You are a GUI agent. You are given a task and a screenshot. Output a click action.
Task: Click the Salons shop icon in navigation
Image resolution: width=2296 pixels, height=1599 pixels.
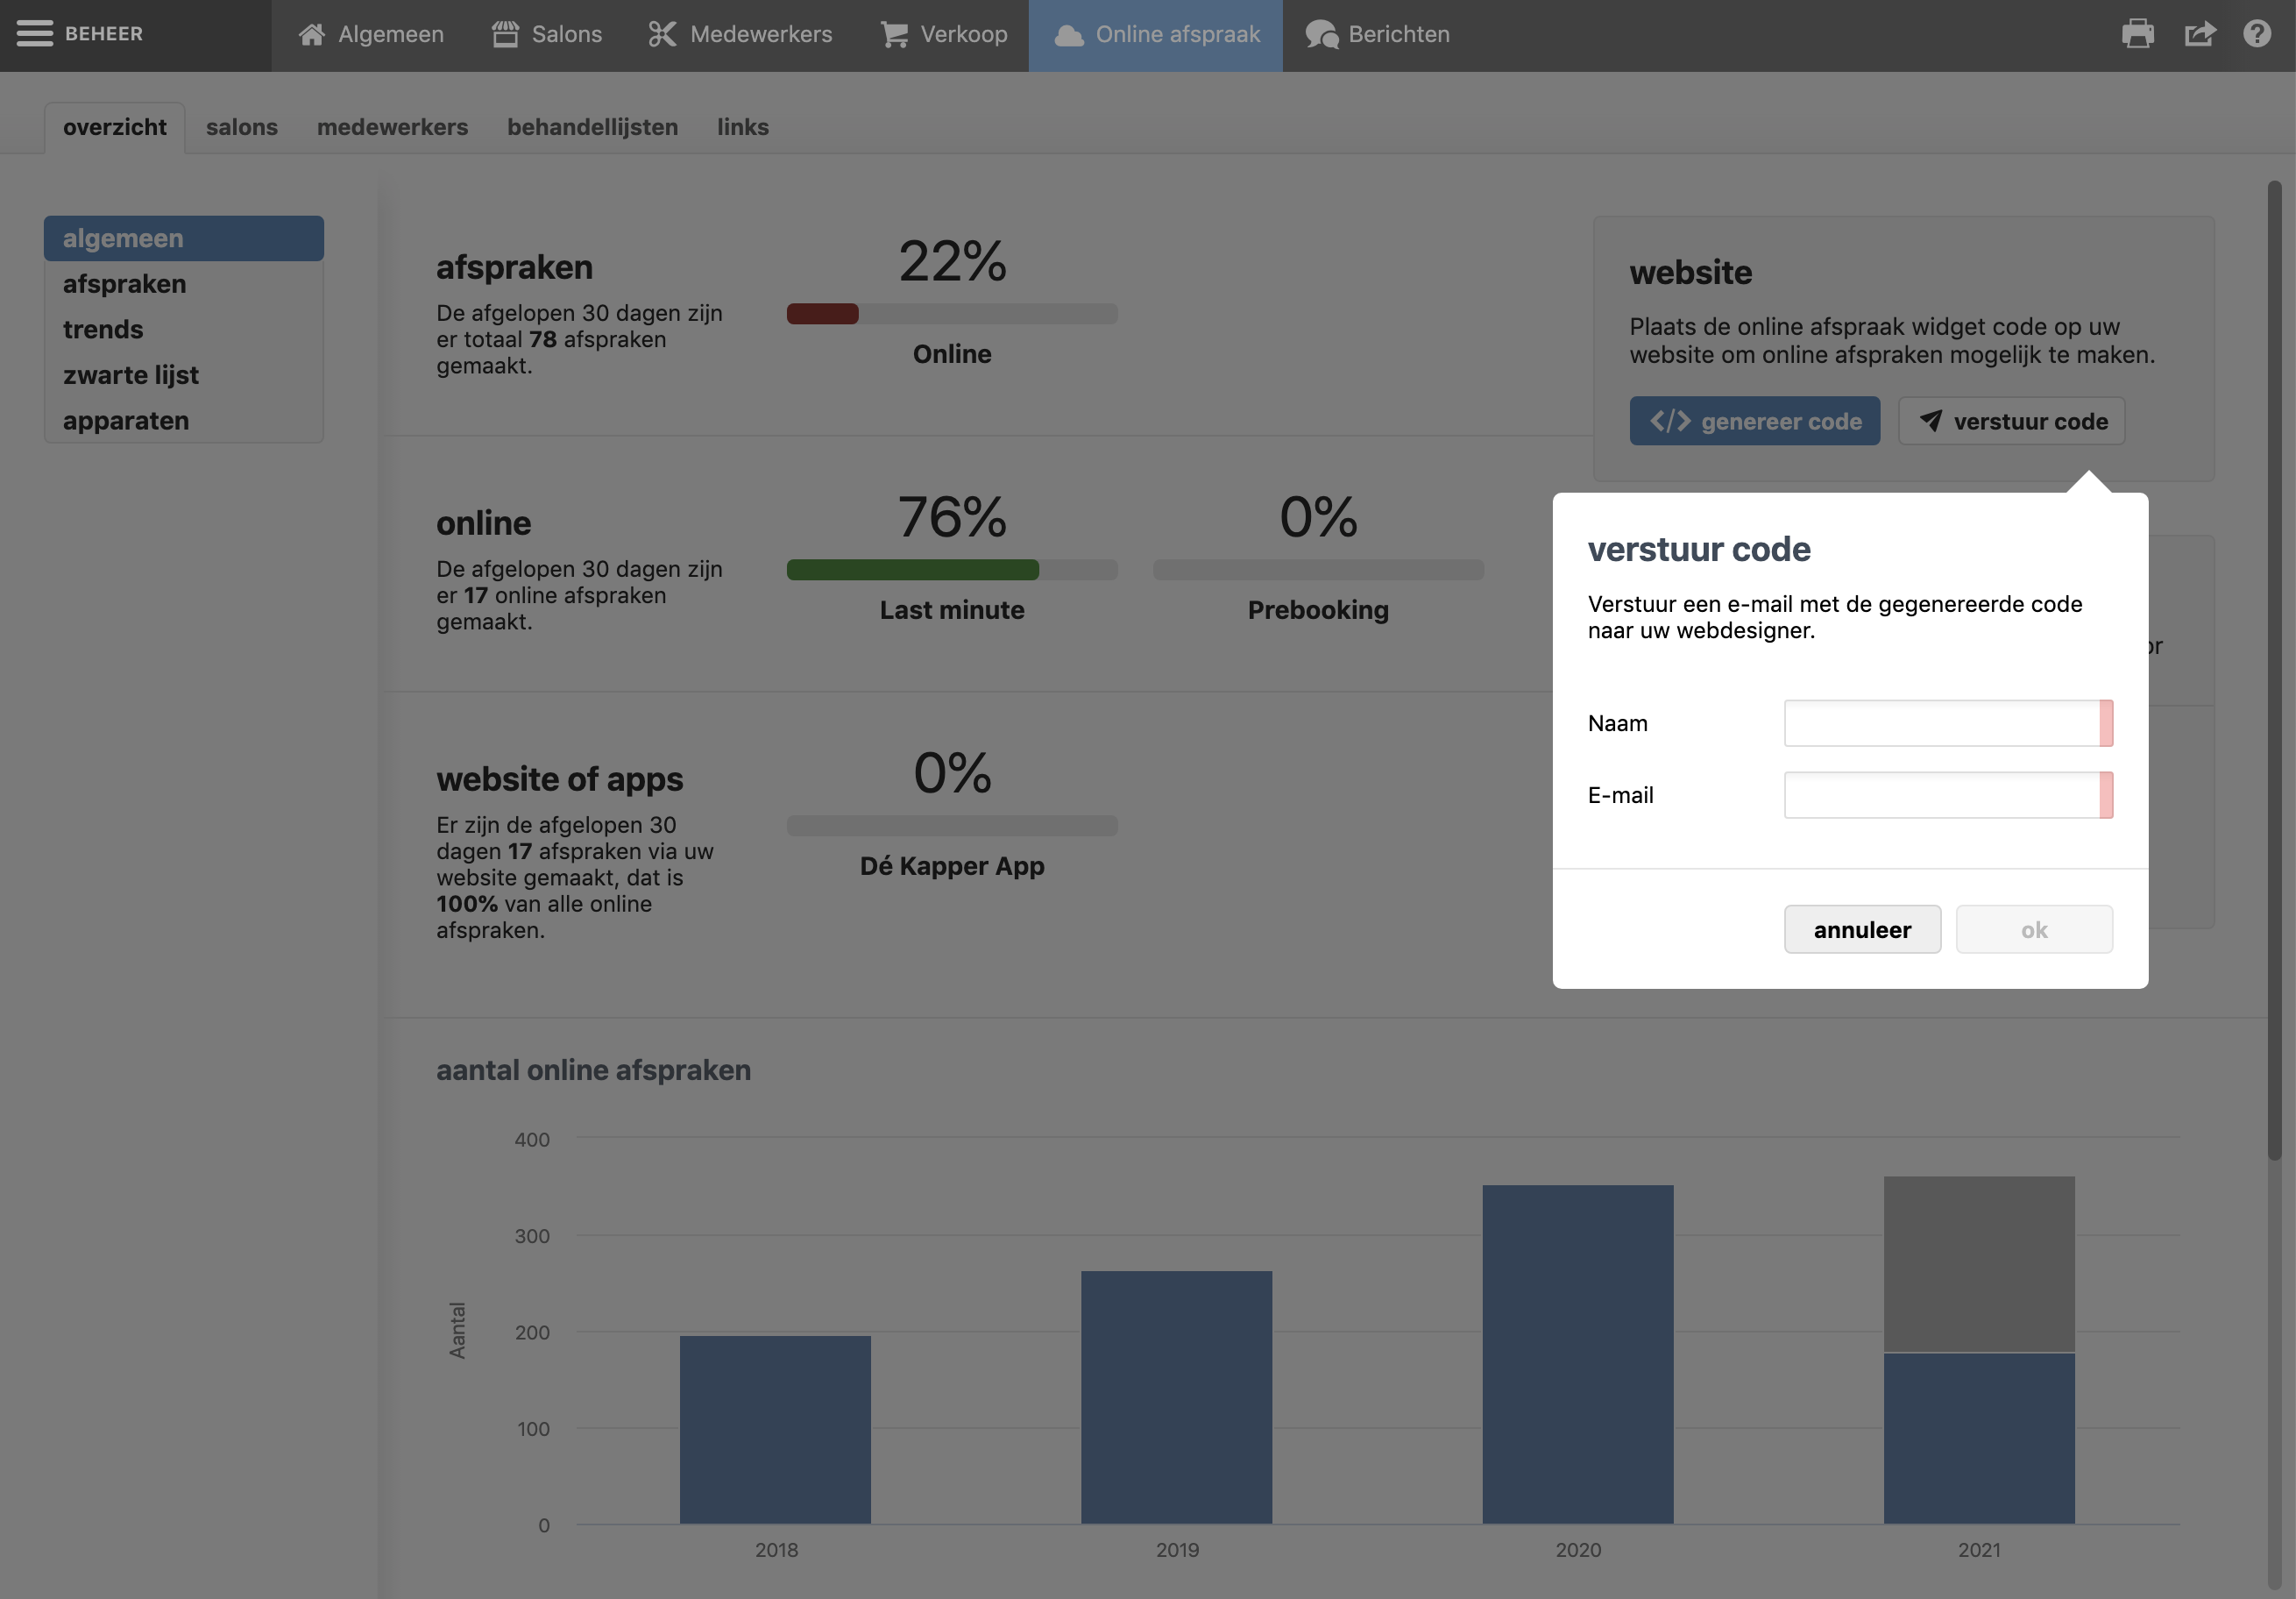pos(505,34)
